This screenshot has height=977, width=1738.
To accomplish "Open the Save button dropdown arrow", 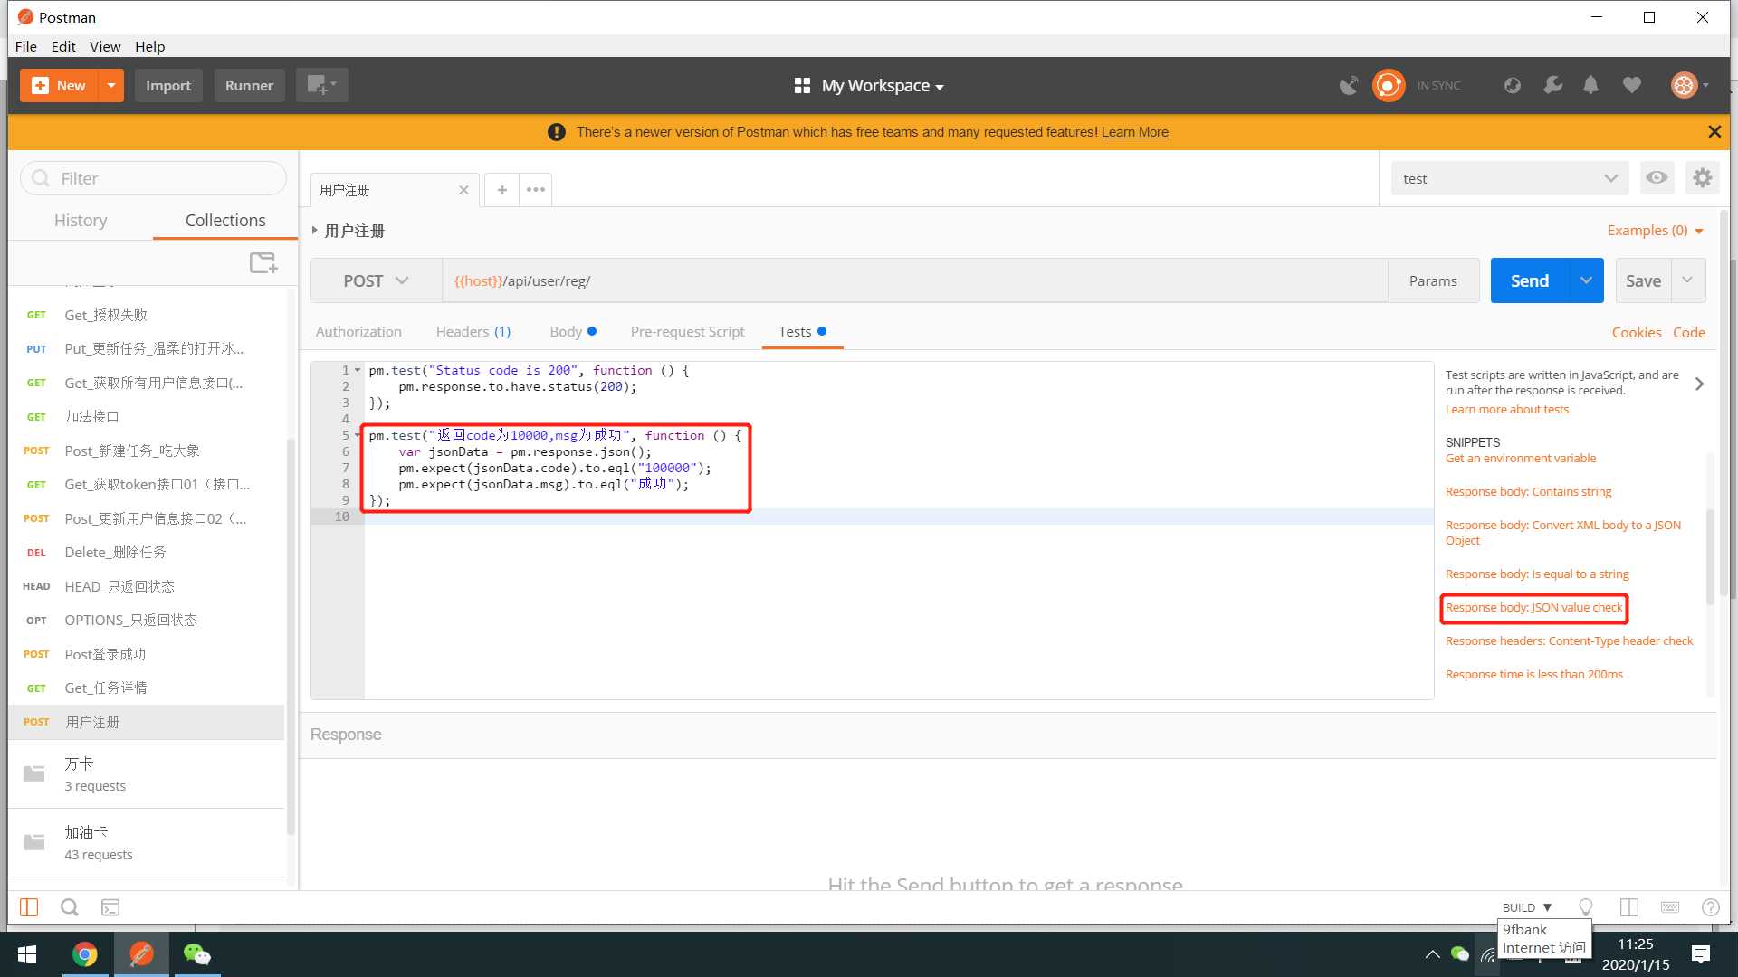I will [1687, 280].
